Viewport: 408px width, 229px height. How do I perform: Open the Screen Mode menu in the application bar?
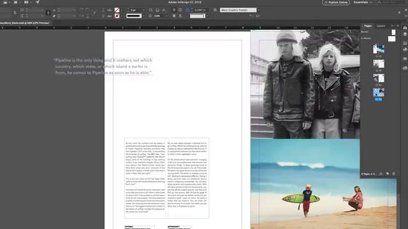click(17, 3)
